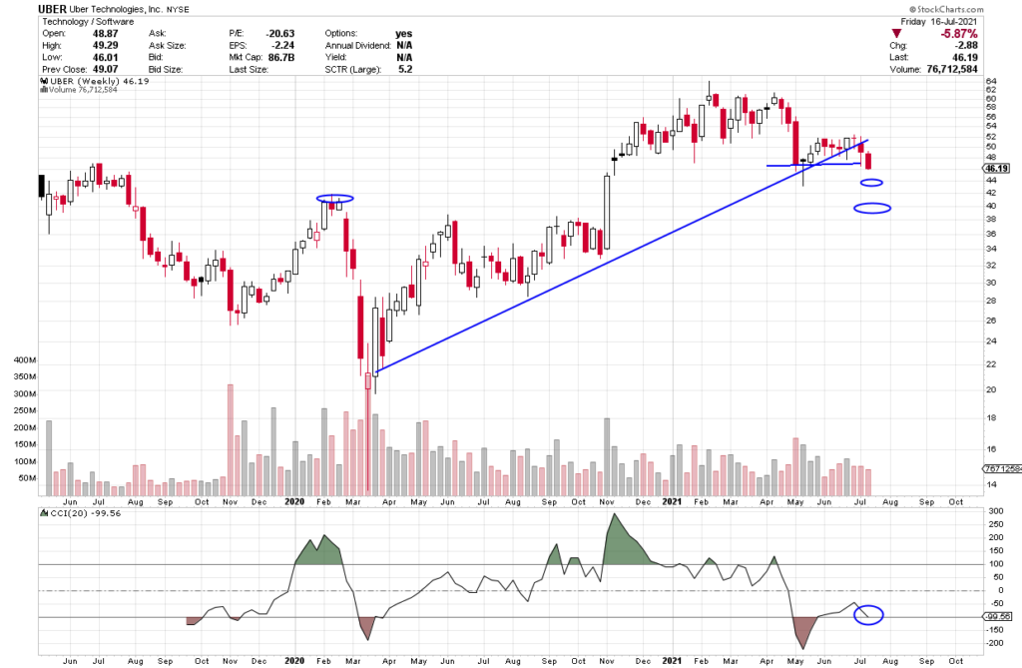Select the header Volume value 76,712,584

pos(952,69)
